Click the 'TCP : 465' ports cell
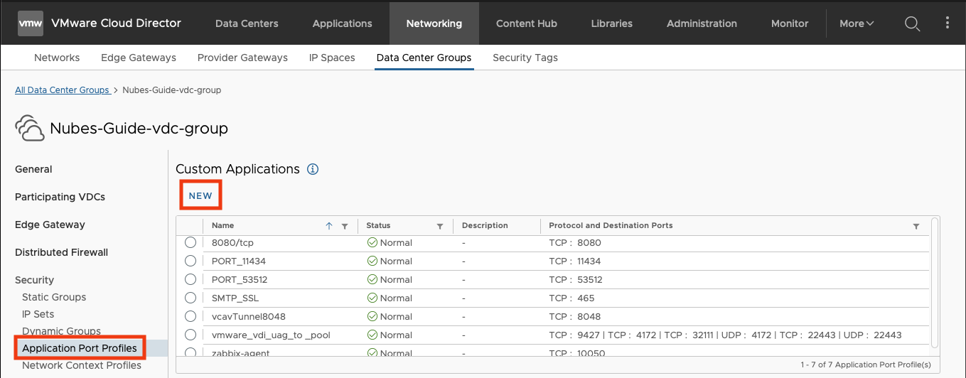Screen dimensions: 966x378 [571, 298]
